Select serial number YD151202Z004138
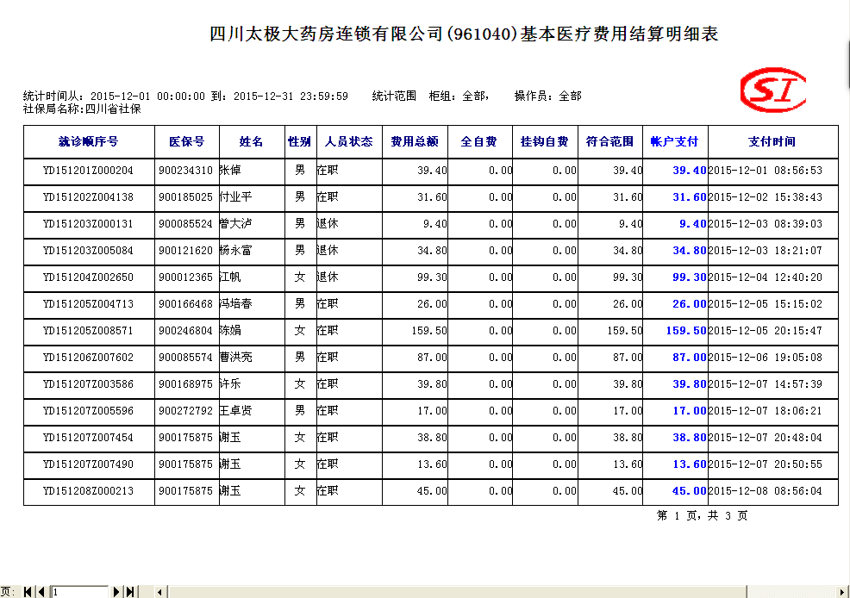Viewport: 850px width, 598px height. [88, 197]
